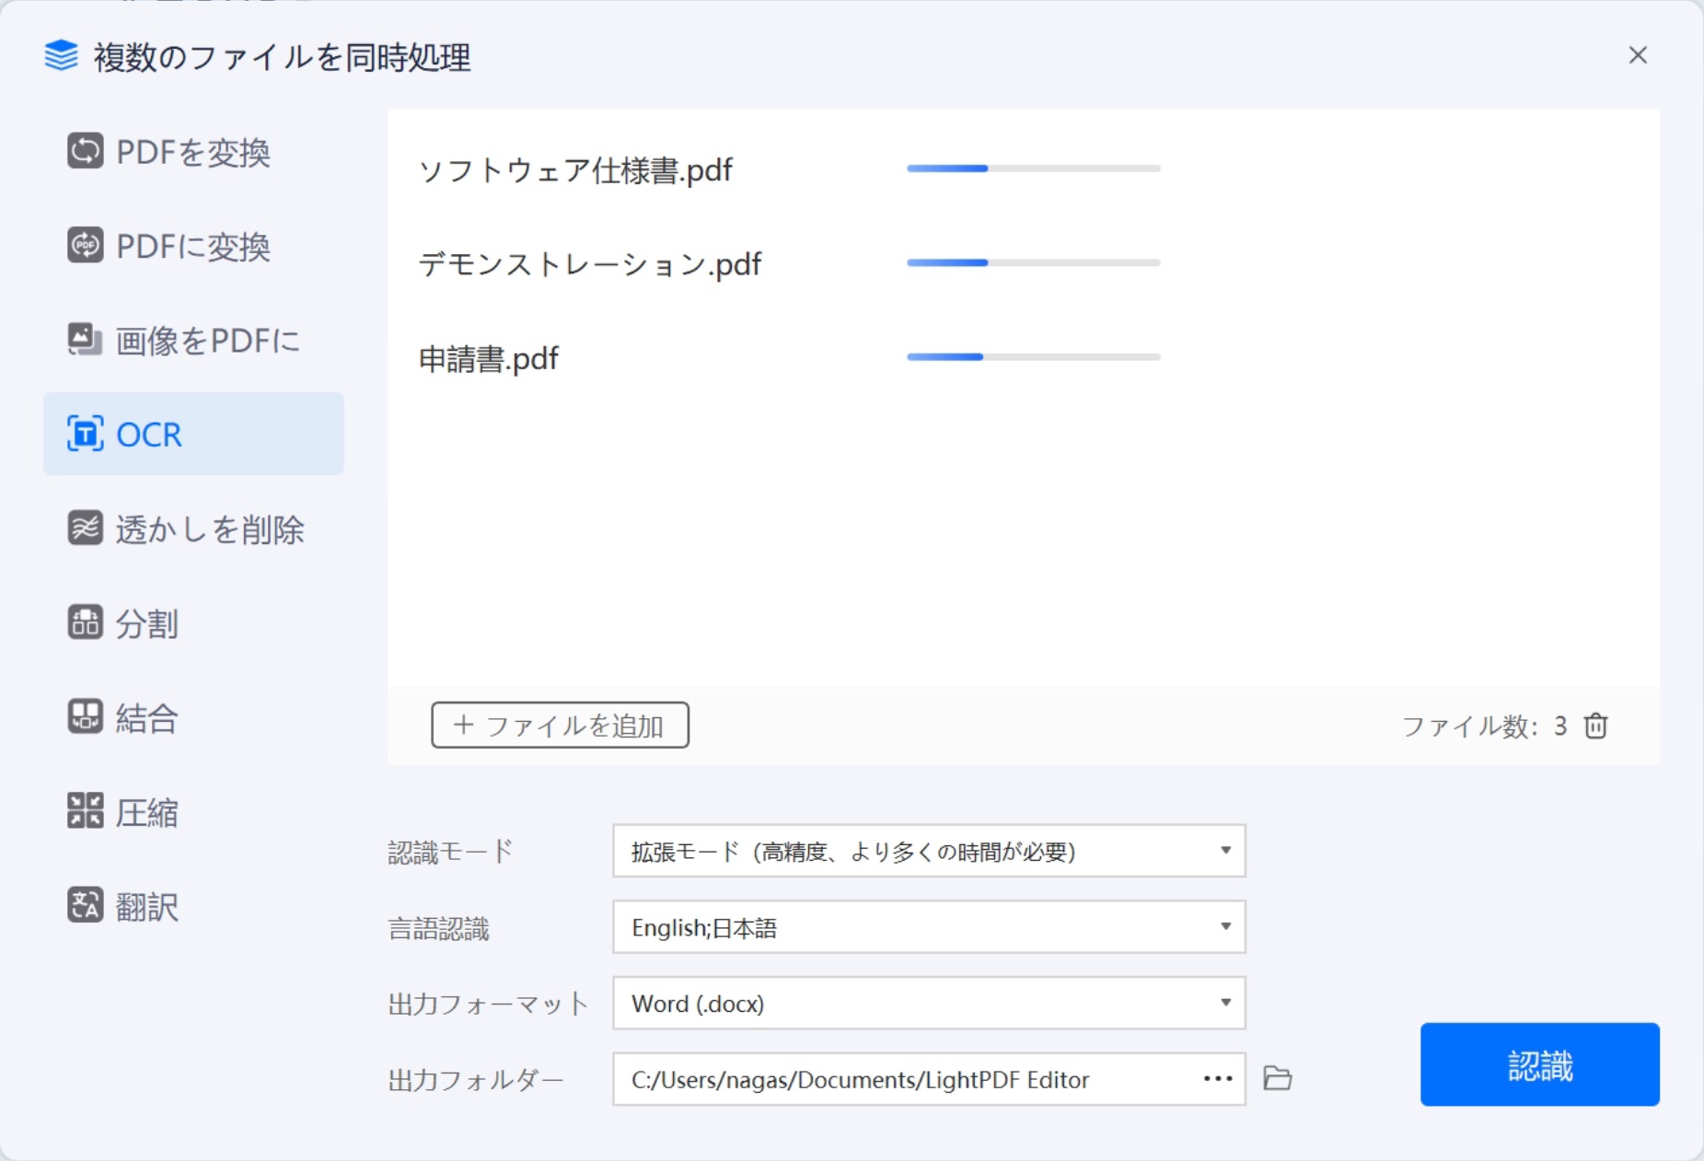Click the PDFに変換 sidebar icon
The height and width of the screenshot is (1161, 1704).
(x=85, y=246)
